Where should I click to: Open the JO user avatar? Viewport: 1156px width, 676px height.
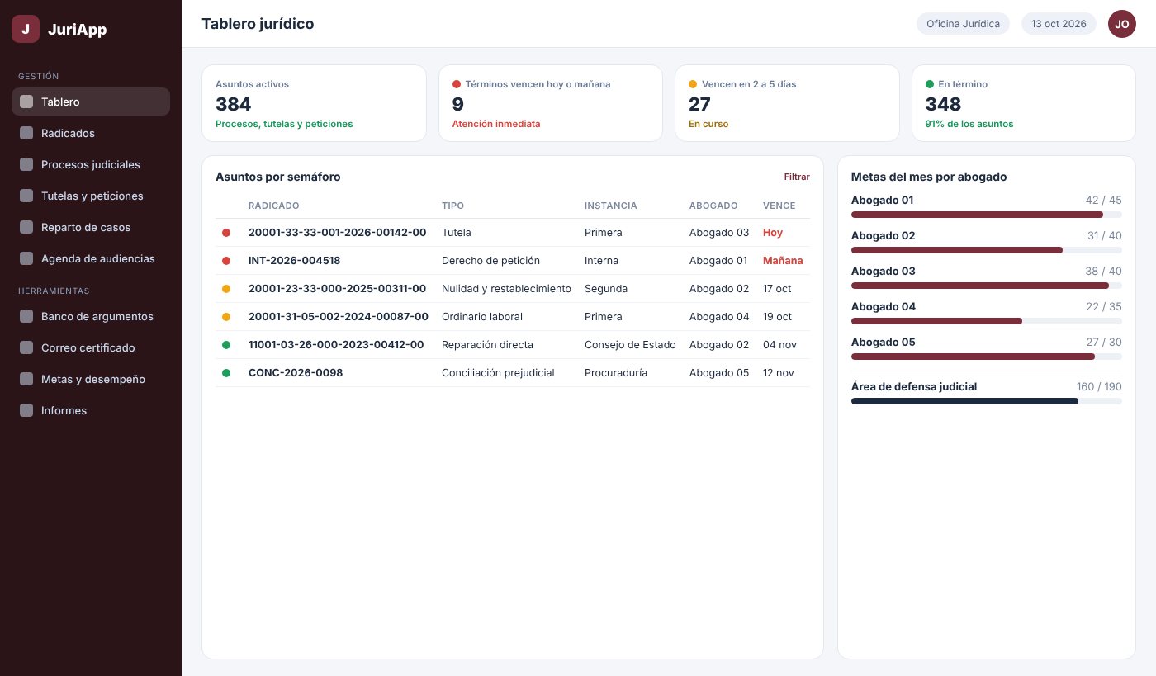coord(1122,24)
